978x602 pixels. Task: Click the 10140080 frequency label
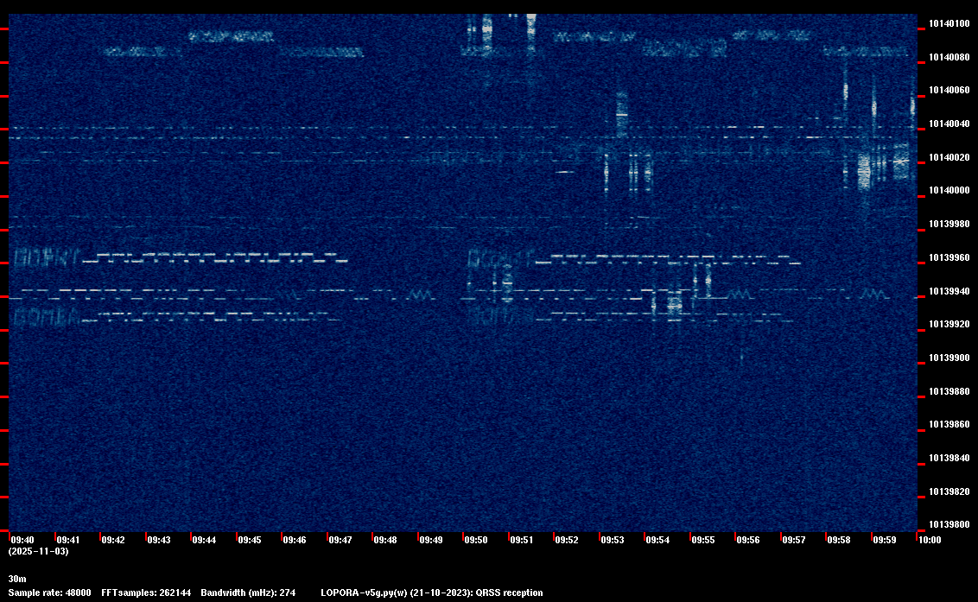coord(949,57)
